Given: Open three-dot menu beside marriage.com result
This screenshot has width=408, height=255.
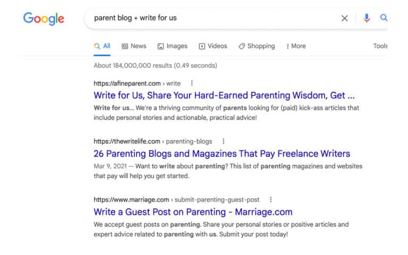Looking at the screenshot, I should click(x=270, y=199).
